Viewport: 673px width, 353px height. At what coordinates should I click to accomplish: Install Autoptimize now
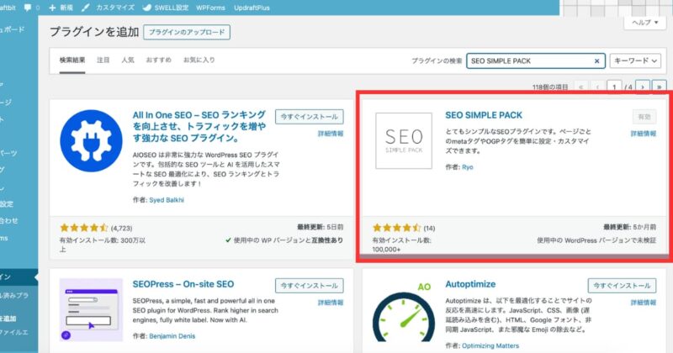(622, 286)
